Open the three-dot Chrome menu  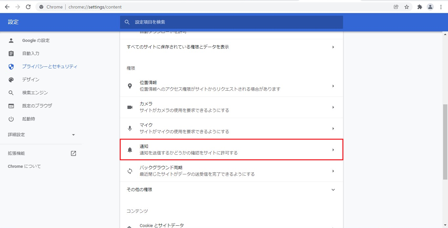[441, 7]
